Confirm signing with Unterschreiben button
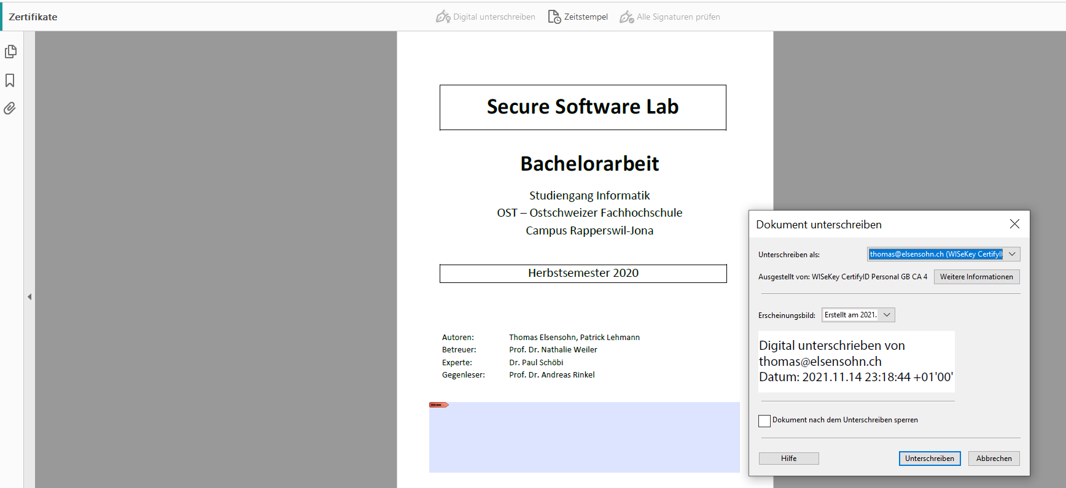Image resolution: width=1066 pixels, height=488 pixels. pyautogui.click(x=929, y=459)
